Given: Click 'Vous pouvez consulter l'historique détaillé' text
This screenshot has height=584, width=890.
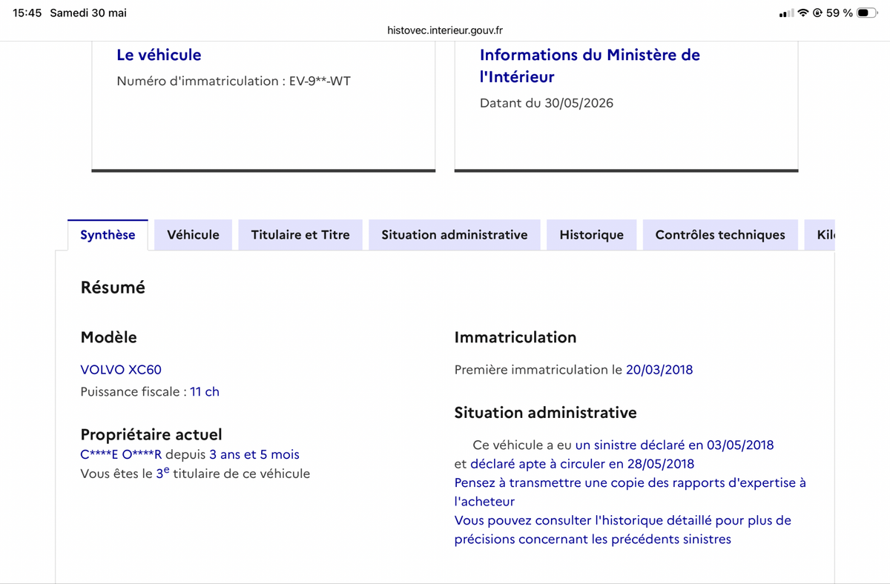Looking at the screenshot, I should point(622,530).
